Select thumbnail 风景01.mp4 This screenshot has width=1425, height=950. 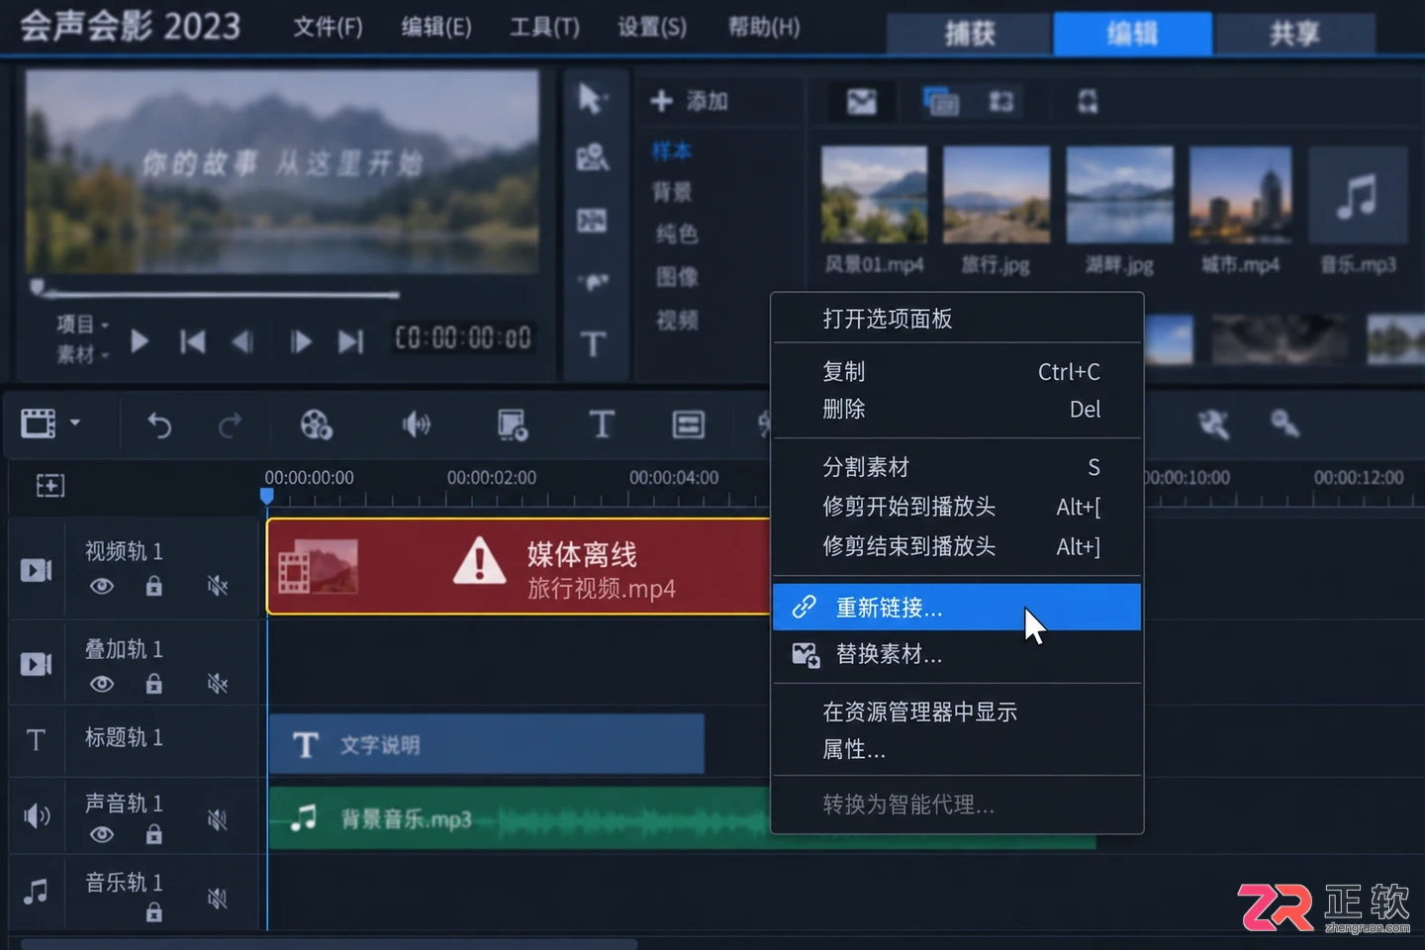[874, 194]
